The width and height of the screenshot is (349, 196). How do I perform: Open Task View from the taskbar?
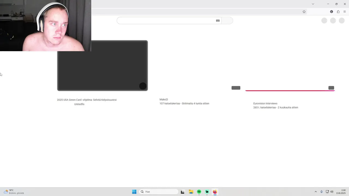coord(183,192)
